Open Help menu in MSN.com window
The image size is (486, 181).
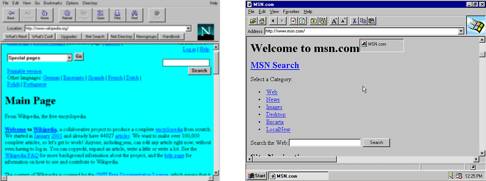pyautogui.click(x=308, y=11)
